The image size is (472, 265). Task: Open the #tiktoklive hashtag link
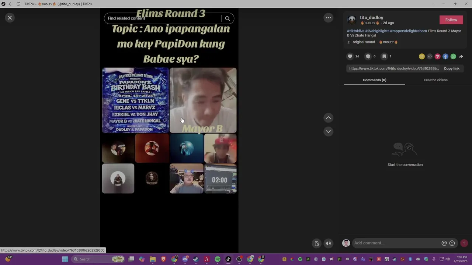[355, 31]
